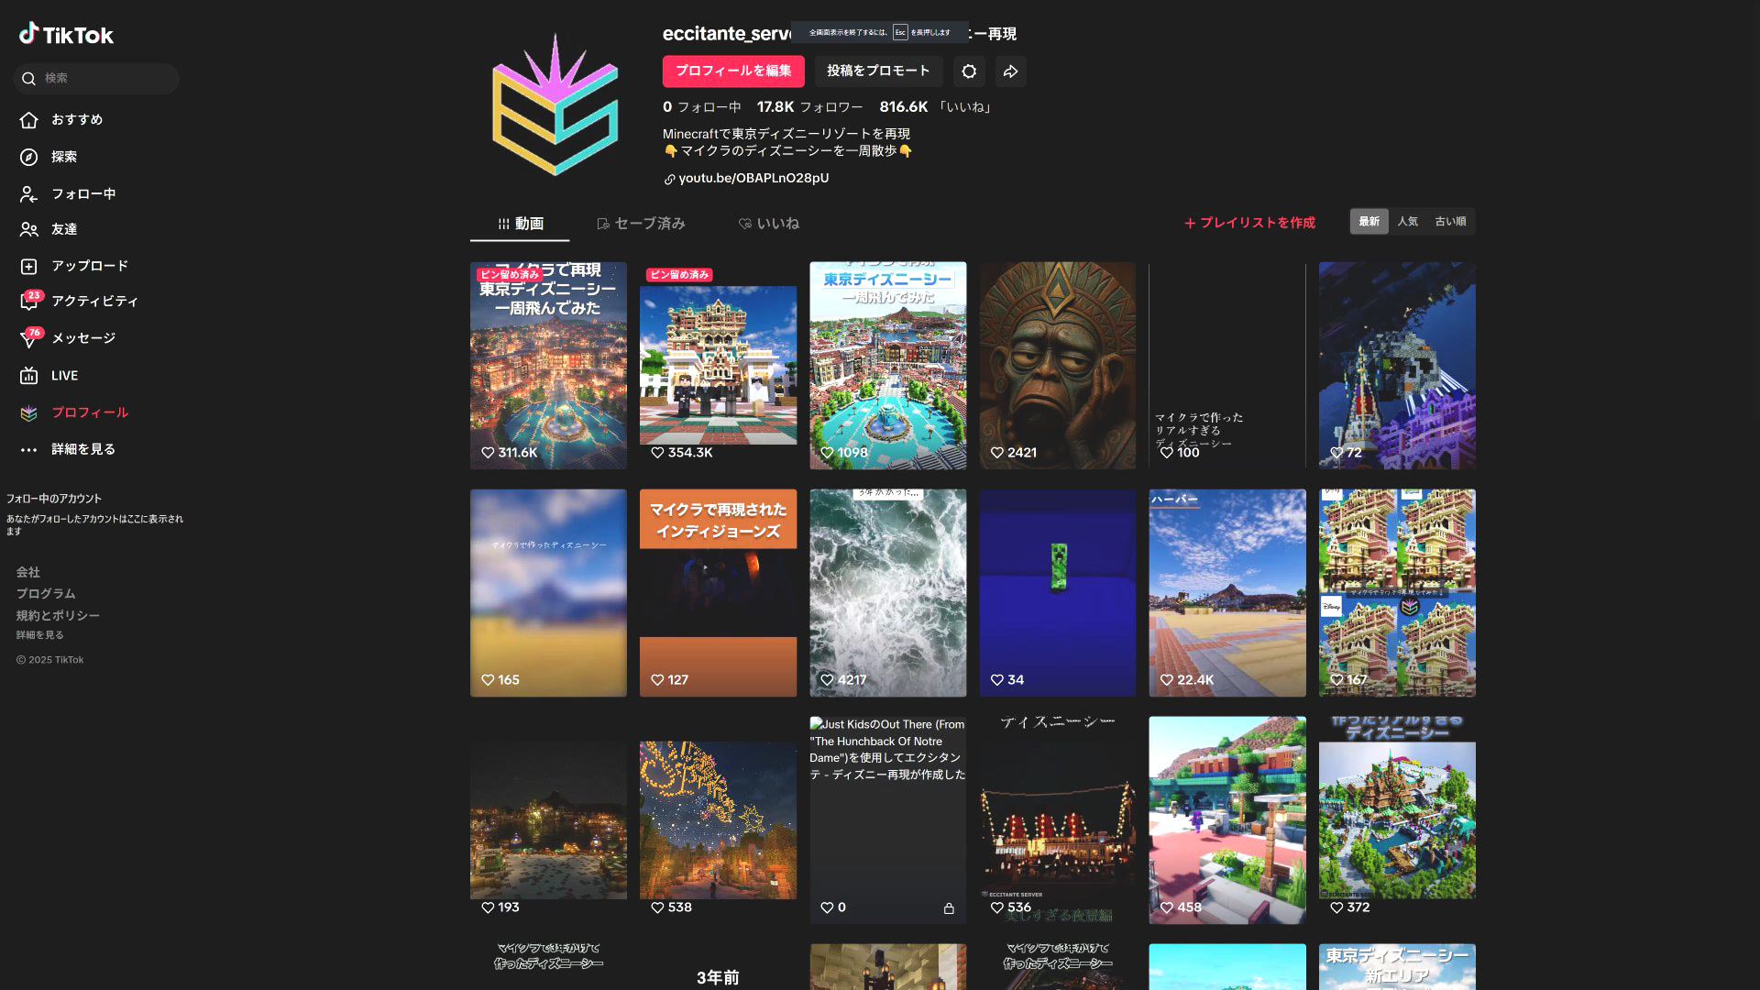Open 東京ディズニーシー新エリア video thumbnail
The height and width of the screenshot is (990, 1760).
coord(1397,967)
